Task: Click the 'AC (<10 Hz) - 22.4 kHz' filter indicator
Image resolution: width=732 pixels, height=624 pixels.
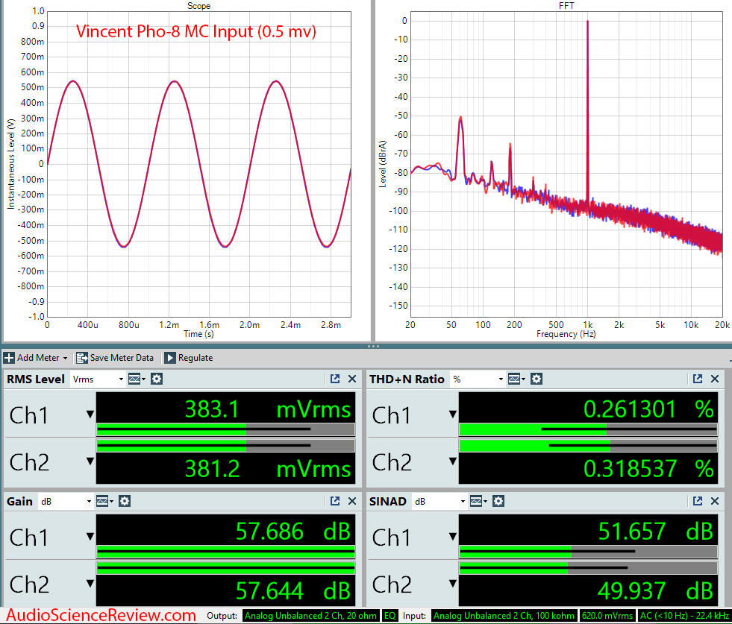Action: [684, 616]
